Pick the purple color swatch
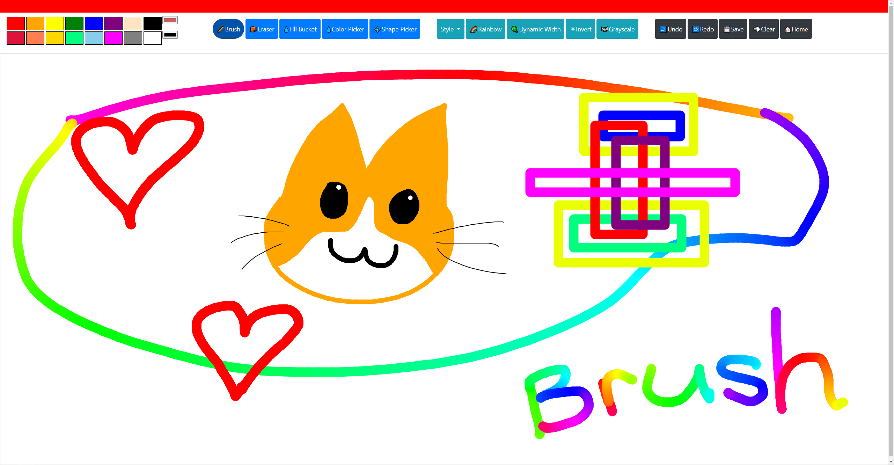Viewport: 894px width, 465px height. click(113, 23)
